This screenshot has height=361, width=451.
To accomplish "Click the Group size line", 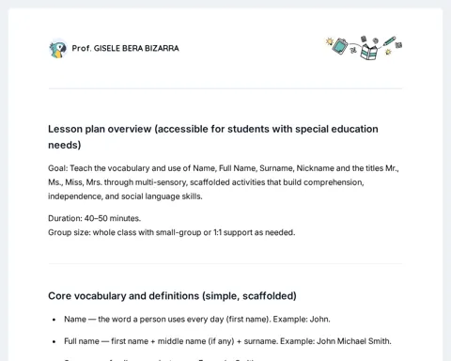I will coord(172,232).
